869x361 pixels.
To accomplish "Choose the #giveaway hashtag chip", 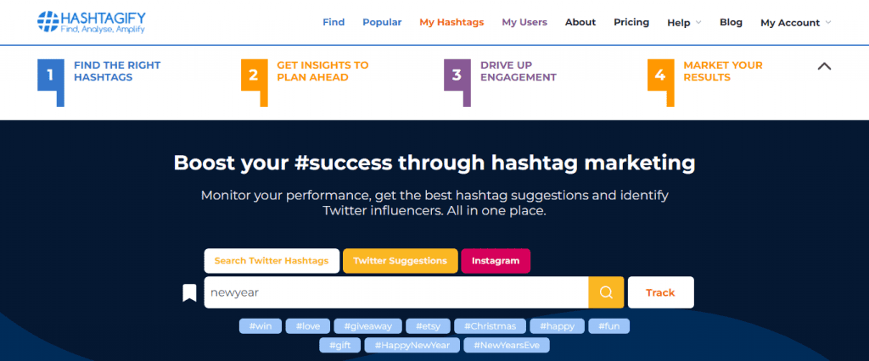I will (367, 326).
